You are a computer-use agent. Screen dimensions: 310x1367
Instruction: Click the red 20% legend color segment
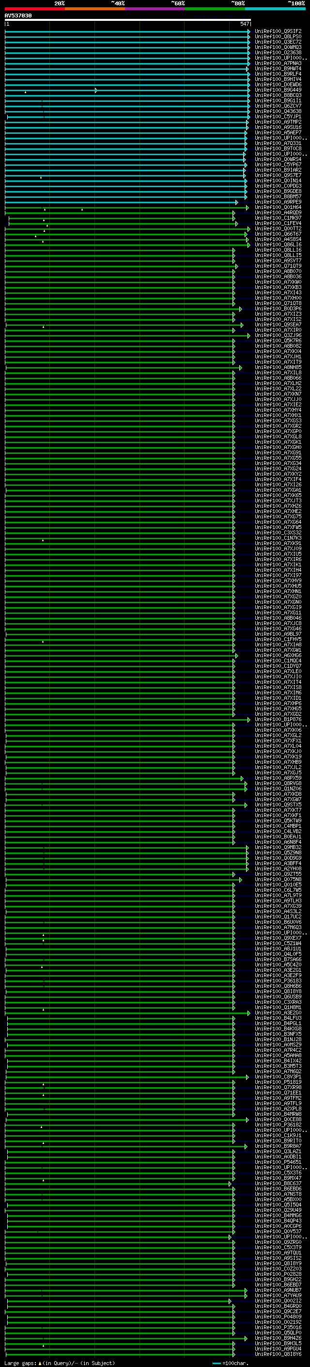(35, 9)
